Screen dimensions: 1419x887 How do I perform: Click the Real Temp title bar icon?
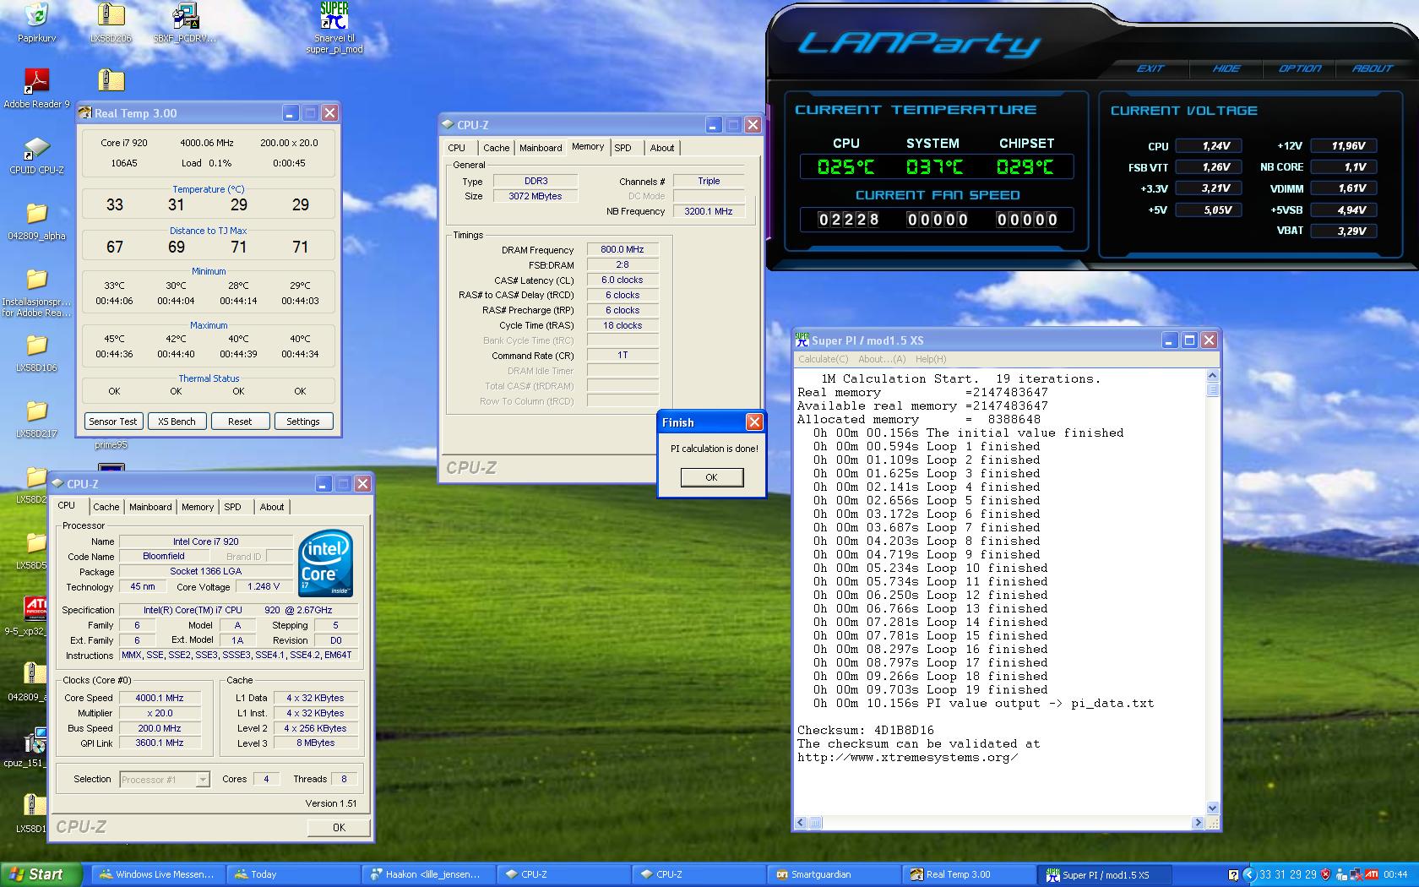click(x=85, y=113)
